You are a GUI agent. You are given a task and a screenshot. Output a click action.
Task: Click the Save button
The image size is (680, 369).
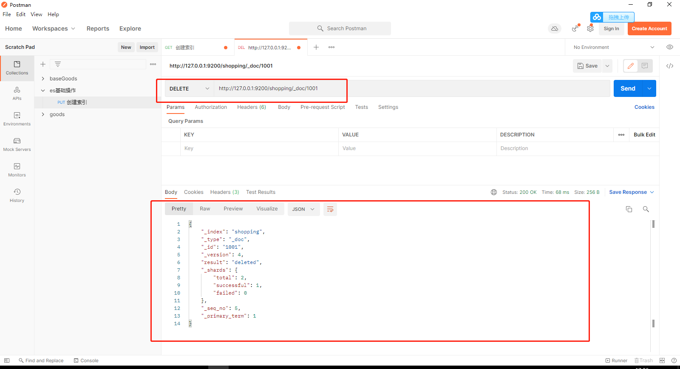tap(587, 66)
